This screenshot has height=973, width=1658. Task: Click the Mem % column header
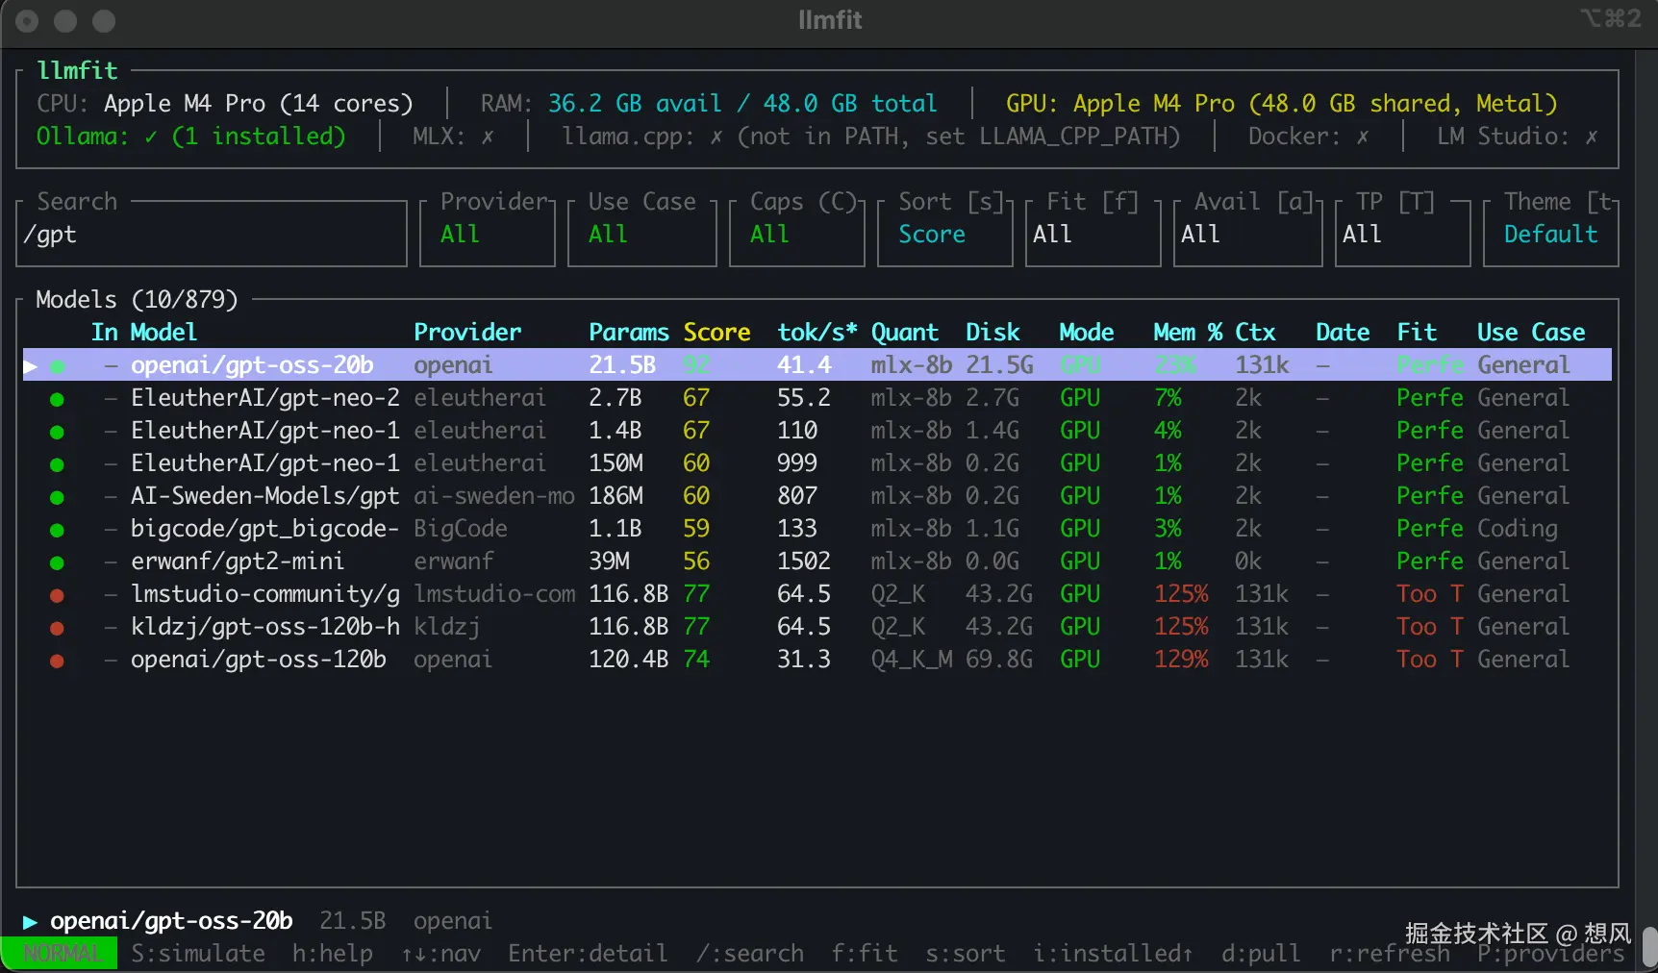1188,333
